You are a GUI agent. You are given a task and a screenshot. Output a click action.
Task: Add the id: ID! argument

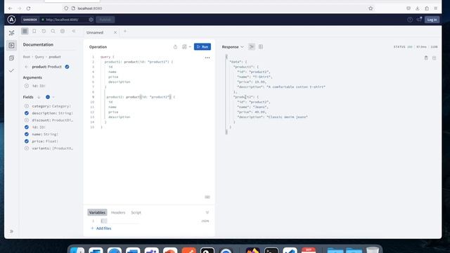[27, 86]
